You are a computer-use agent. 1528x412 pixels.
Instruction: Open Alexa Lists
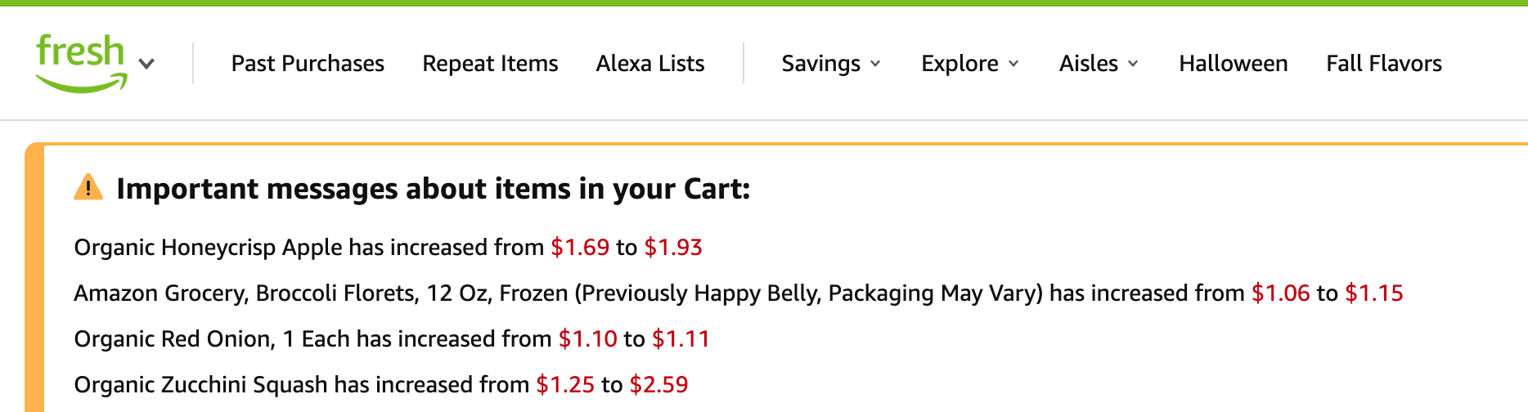pyautogui.click(x=650, y=64)
